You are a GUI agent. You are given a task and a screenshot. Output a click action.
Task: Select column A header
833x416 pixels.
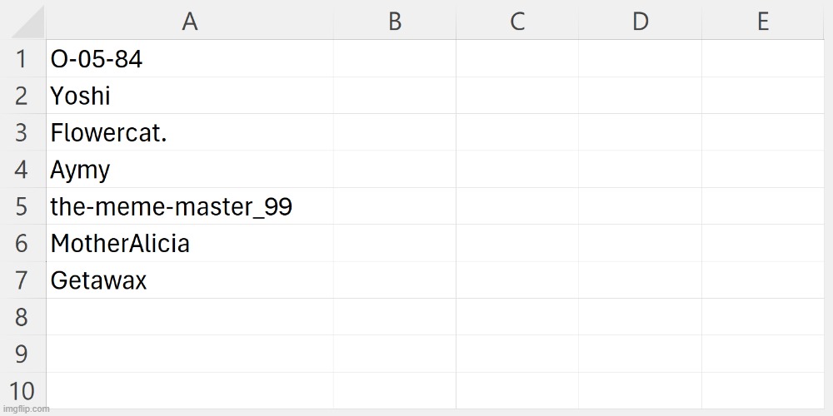(x=190, y=22)
